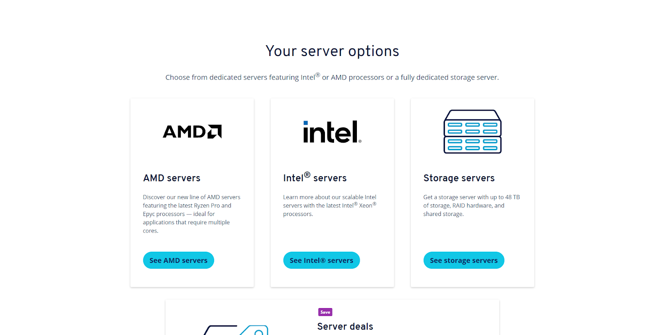The height and width of the screenshot is (335, 664).
Task: Click the Intel description mentioning Xeon processors
Action: pyautogui.click(x=330, y=205)
